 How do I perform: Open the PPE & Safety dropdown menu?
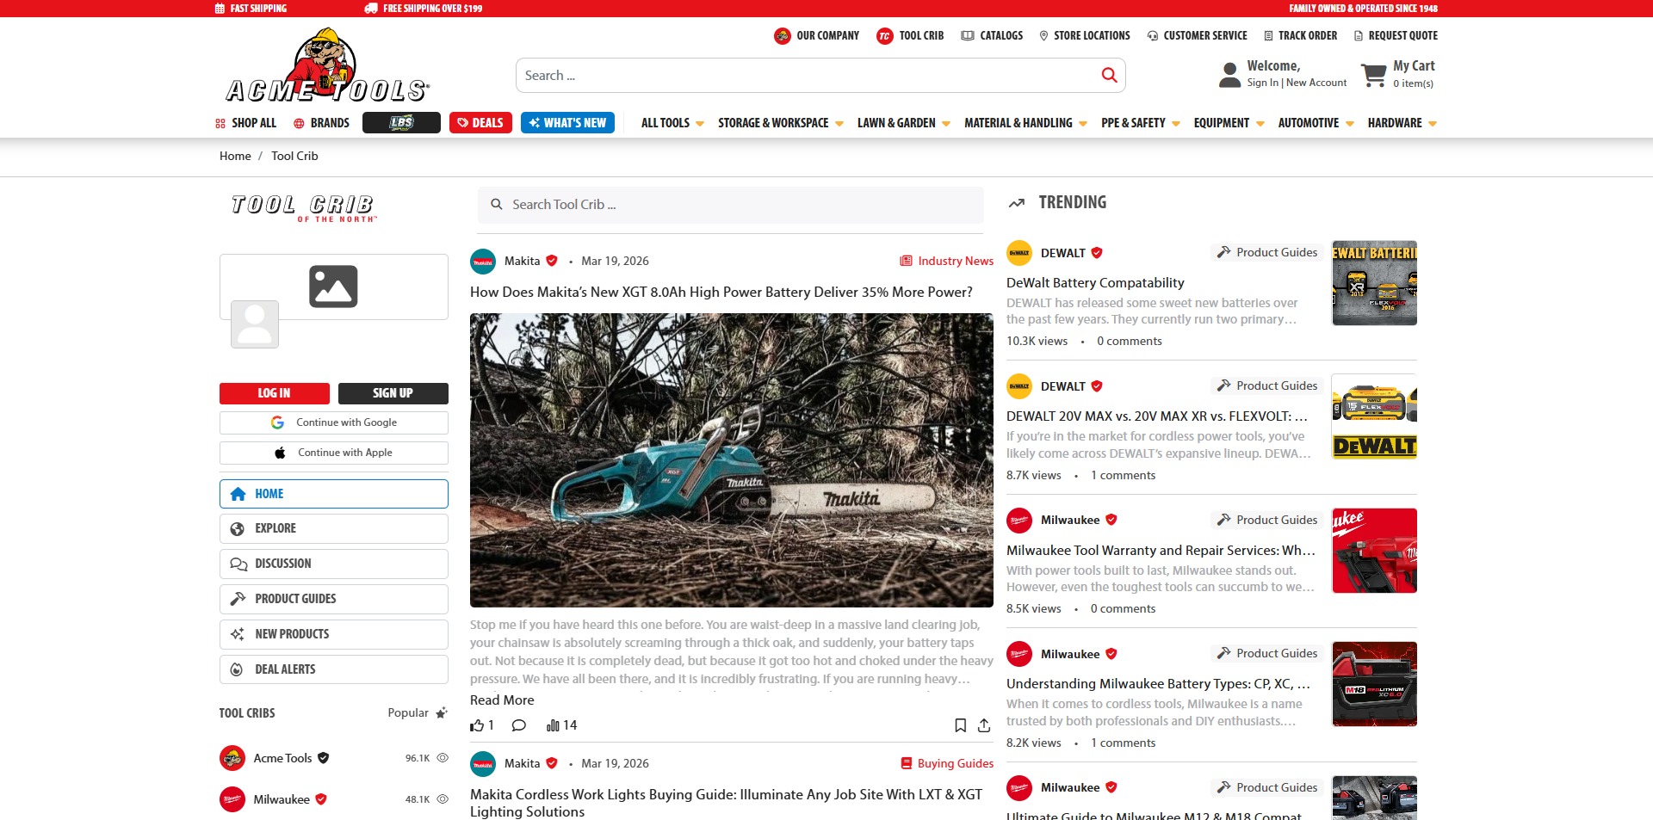point(1140,123)
